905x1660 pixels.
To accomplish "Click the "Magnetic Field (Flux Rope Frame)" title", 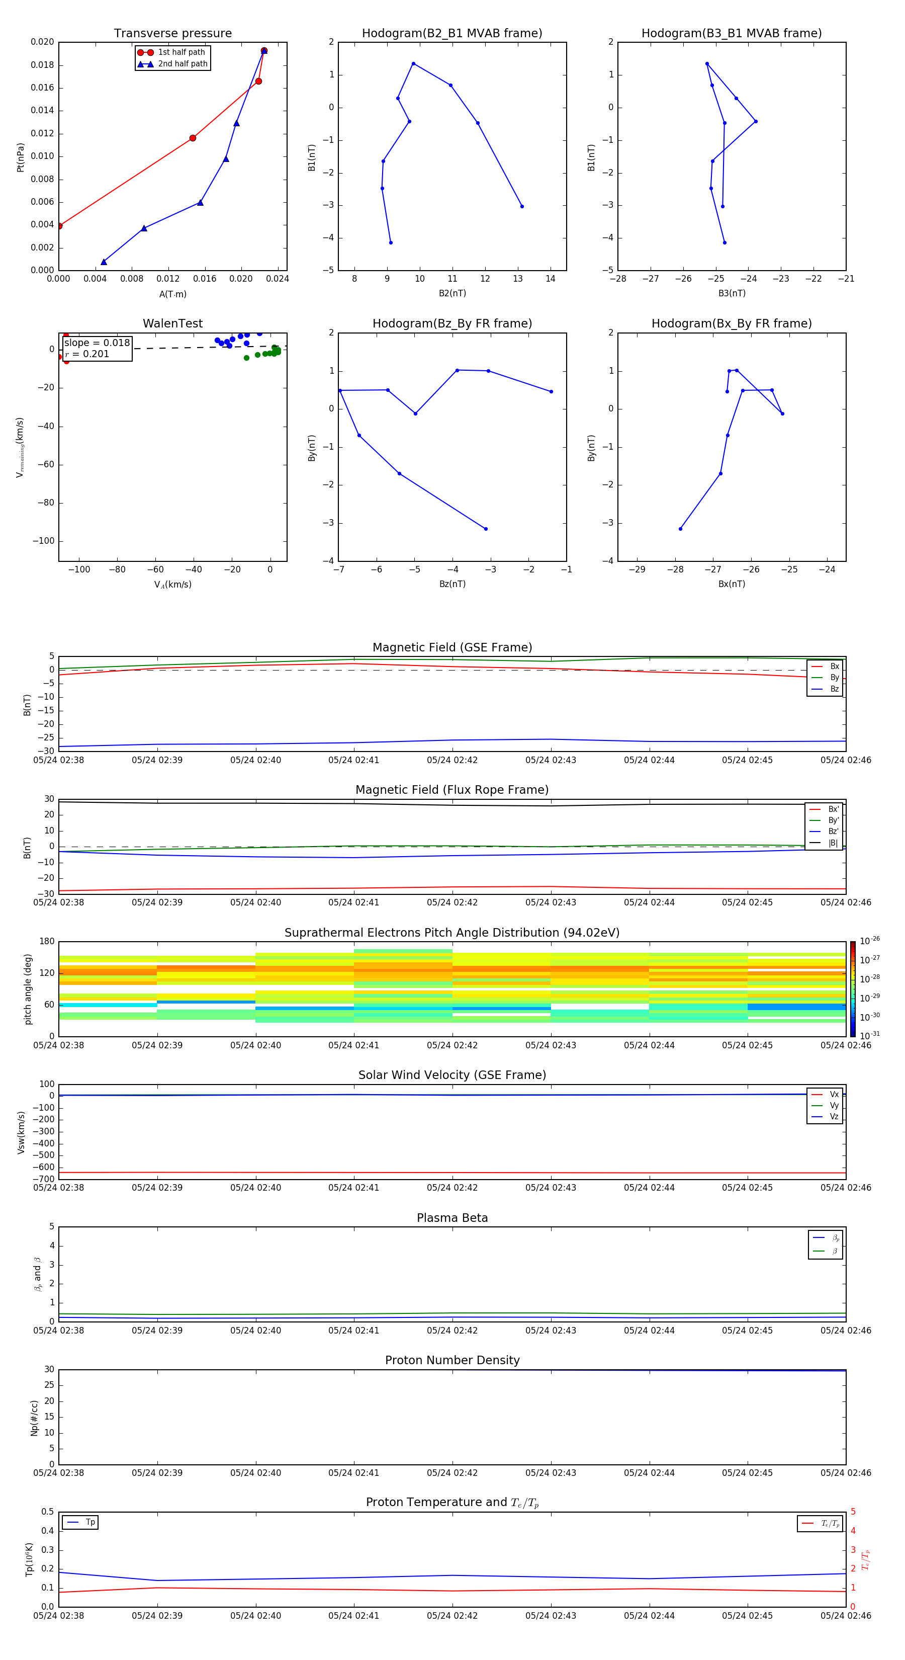I will point(452,790).
